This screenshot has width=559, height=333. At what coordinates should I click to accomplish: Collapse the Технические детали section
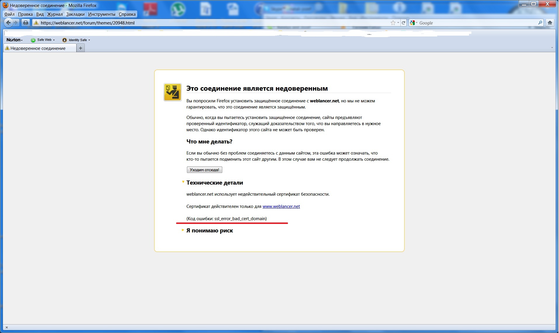click(183, 182)
